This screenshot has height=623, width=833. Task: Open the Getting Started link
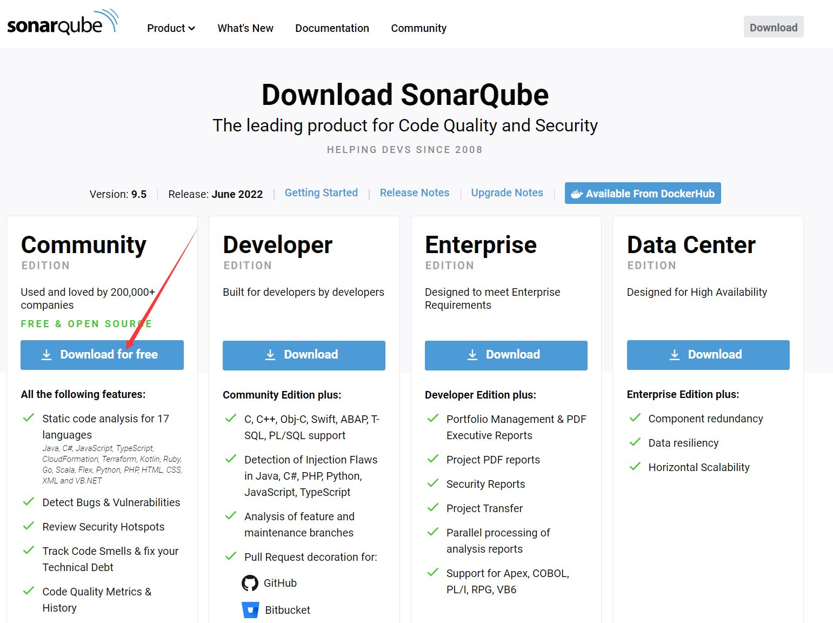point(321,193)
